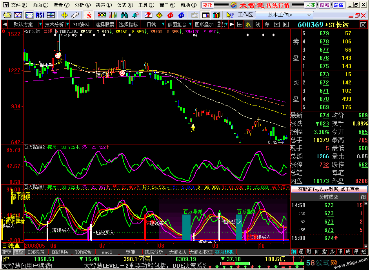Toggle the 移 move button
Image resolution: width=369 pixels, height=270 pixels.
267,24
